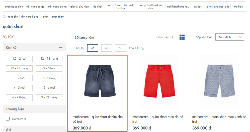Show 60 products per page

pyautogui.click(x=121, y=48)
